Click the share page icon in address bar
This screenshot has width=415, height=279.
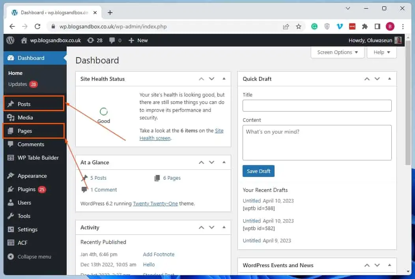[x=286, y=26]
